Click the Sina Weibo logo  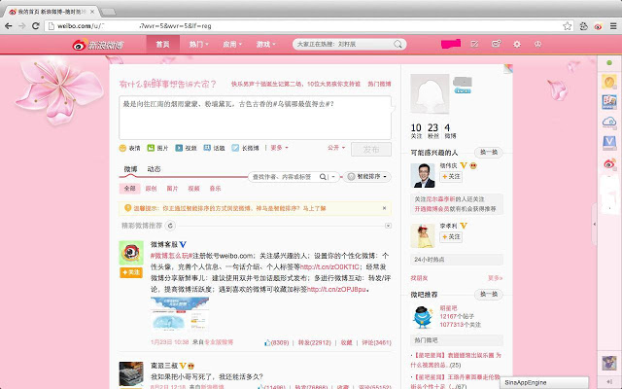[97, 45]
